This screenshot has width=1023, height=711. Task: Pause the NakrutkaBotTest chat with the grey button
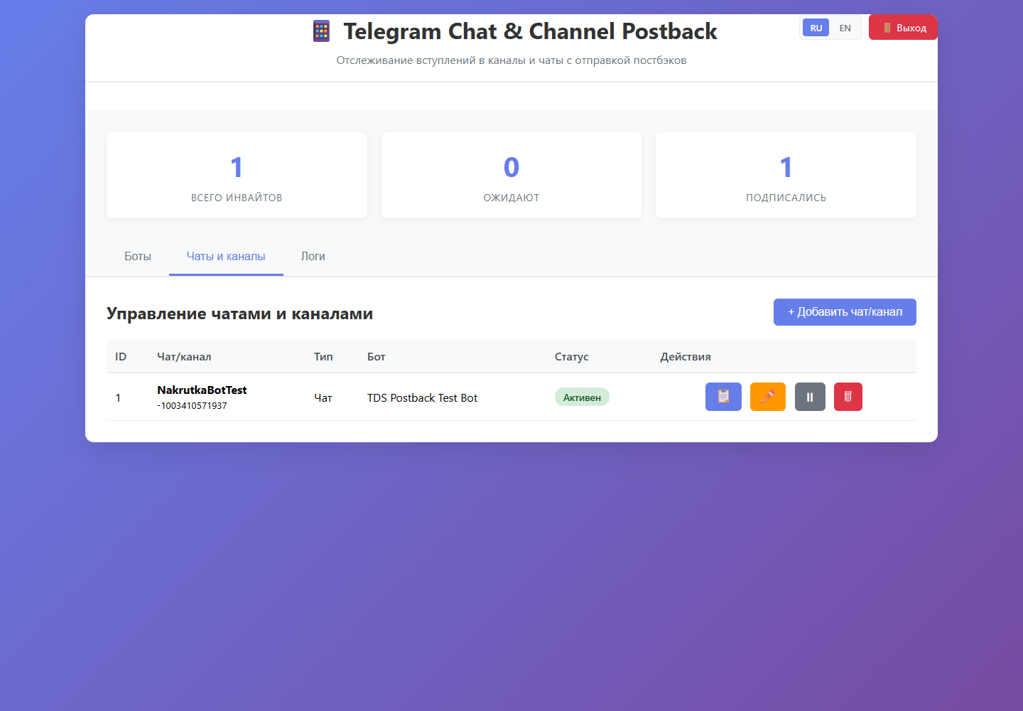(810, 397)
